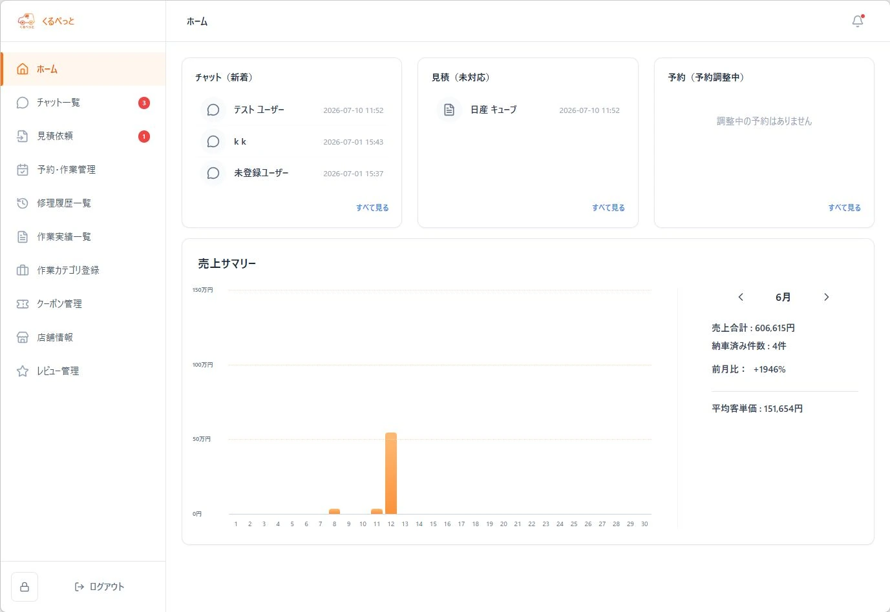The height and width of the screenshot is (612, 890).
Task: Open estimate for 日産 キューブ
Action: (528, 110)
